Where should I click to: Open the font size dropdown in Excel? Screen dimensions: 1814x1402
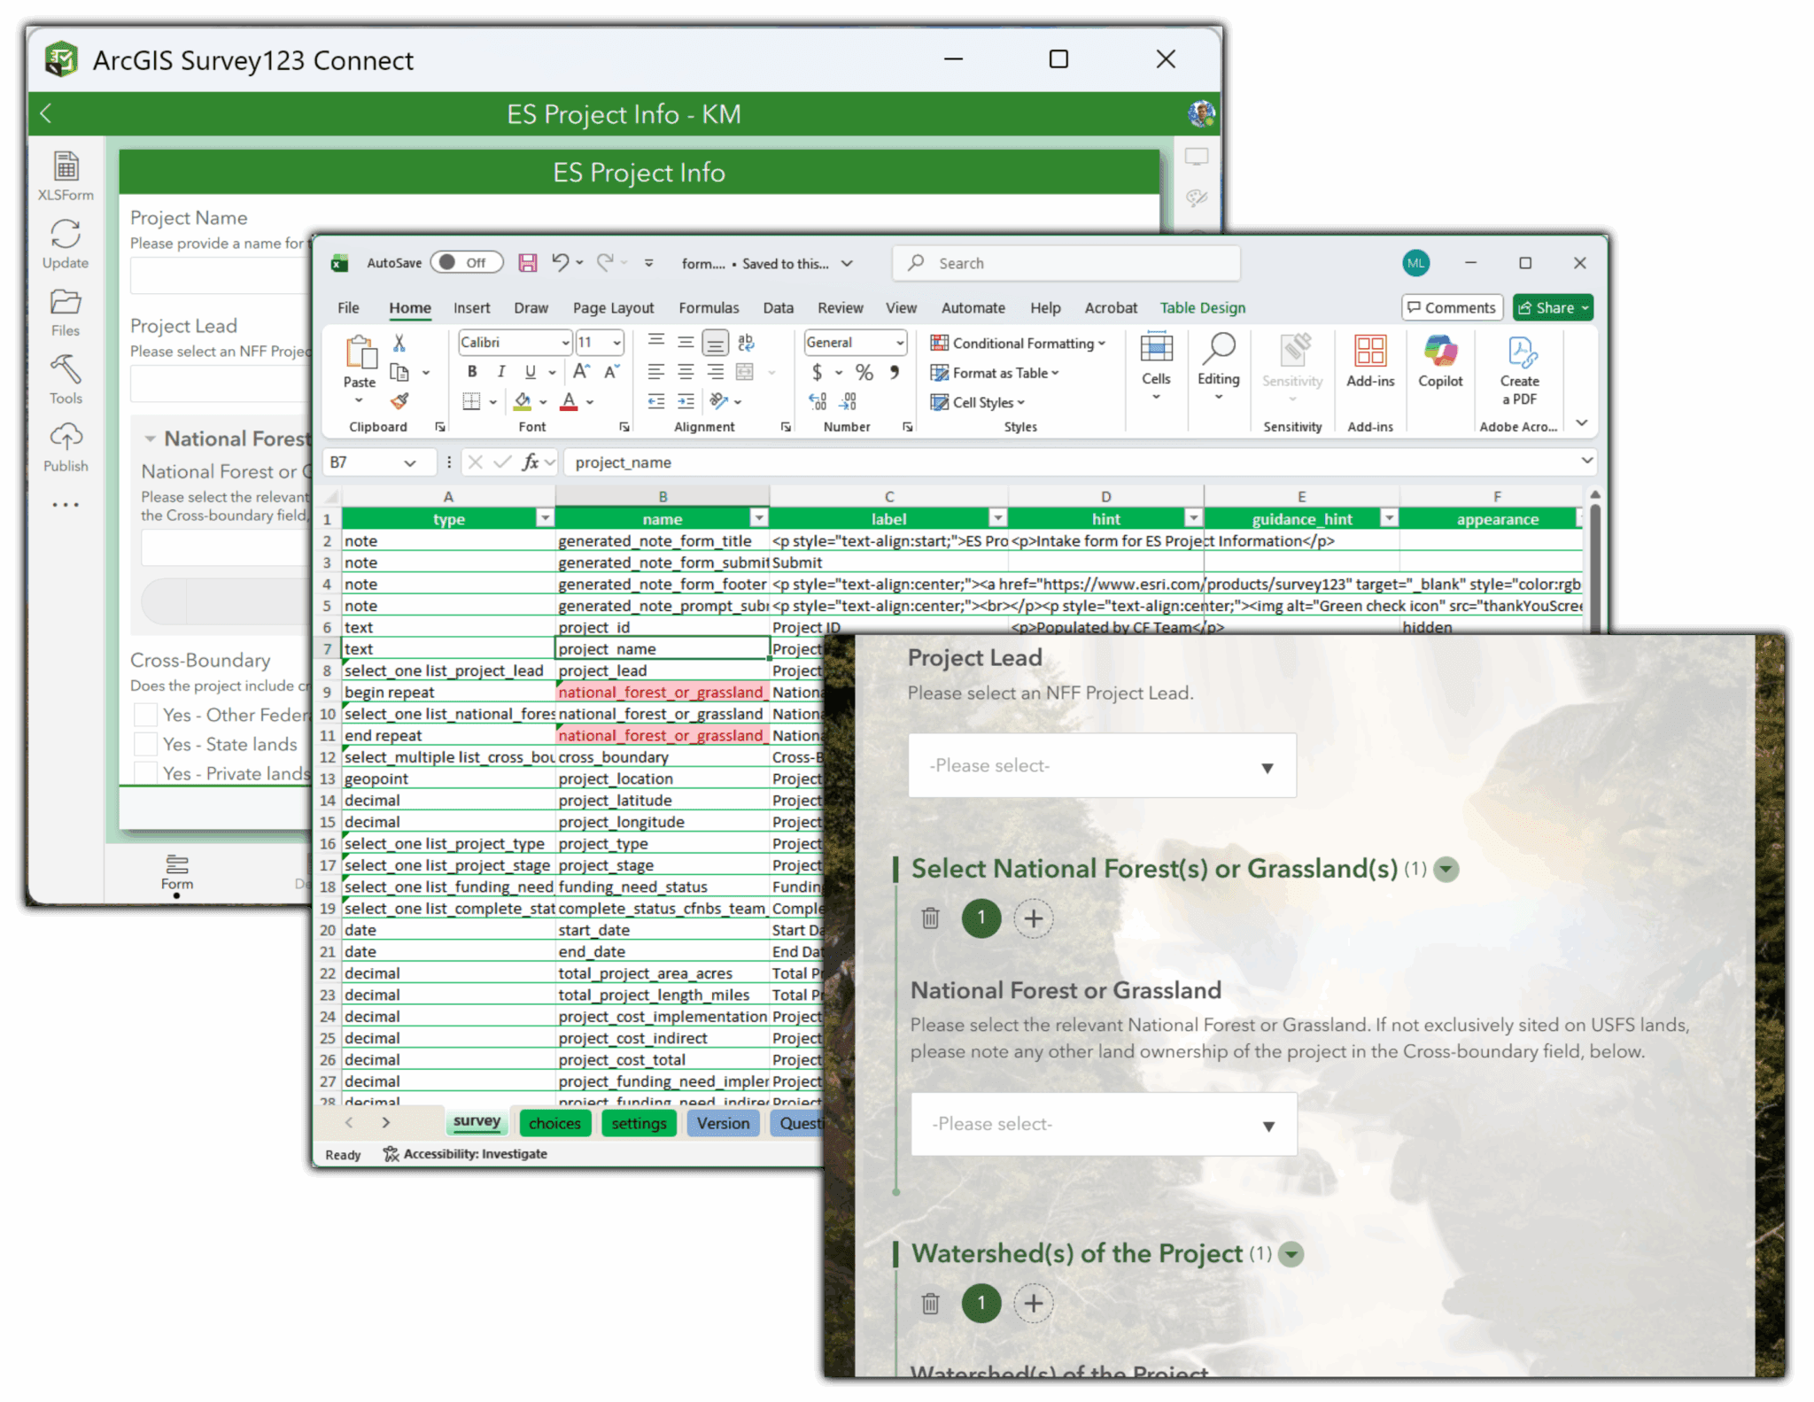coord(615,343)
